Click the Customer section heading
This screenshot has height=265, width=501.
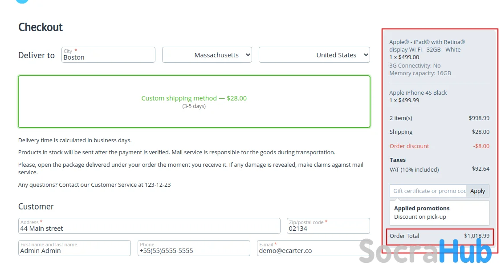point(36,207)
